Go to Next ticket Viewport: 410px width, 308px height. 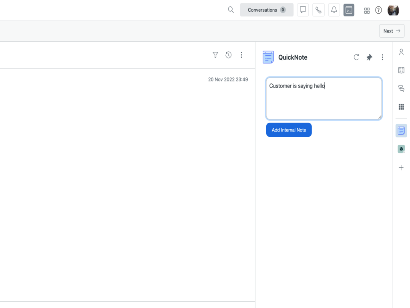(392, 31)
